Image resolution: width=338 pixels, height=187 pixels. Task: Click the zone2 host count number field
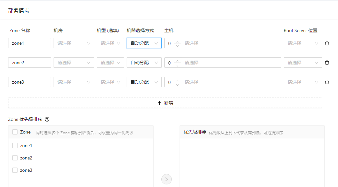point(169,63)
